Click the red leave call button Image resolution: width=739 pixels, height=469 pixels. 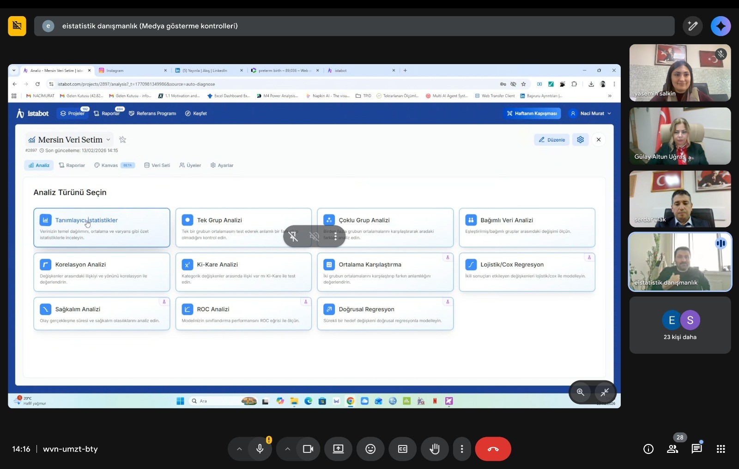[x=493, y=449]
